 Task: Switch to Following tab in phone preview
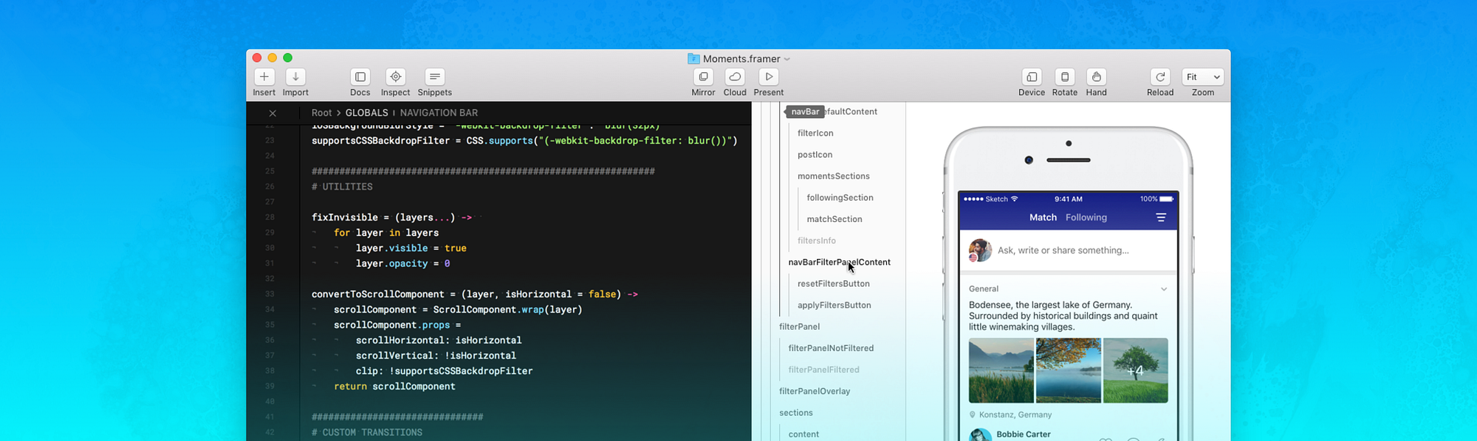(1086, 218)
